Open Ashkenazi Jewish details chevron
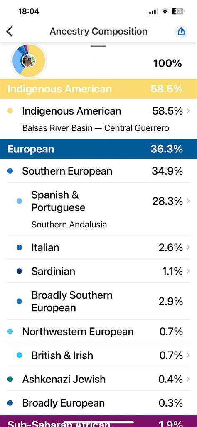 coord(188,379)
